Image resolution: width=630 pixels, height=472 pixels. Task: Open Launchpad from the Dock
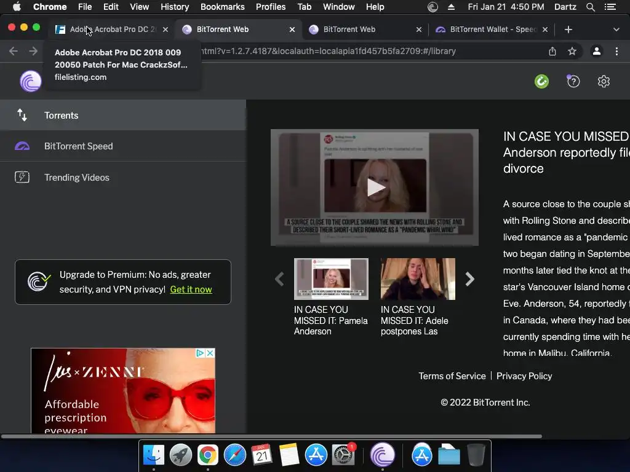(x=181, y=455)
